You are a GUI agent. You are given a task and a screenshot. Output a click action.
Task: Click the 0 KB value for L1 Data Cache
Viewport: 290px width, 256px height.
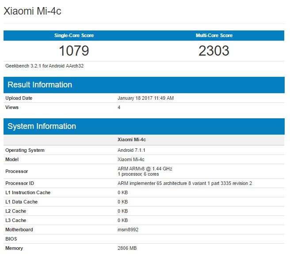pos(122,202)
